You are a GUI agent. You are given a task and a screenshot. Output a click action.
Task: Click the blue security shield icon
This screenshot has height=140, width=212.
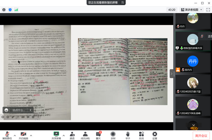[10, 10]
